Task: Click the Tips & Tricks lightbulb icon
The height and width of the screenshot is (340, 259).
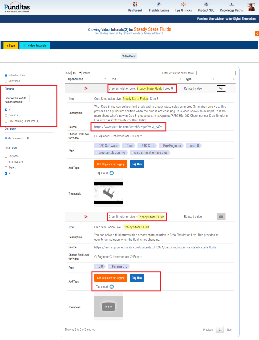Action: (x=183, y=5)
